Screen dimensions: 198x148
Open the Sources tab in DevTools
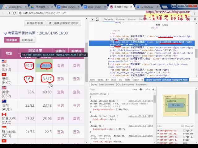(131, 19)
